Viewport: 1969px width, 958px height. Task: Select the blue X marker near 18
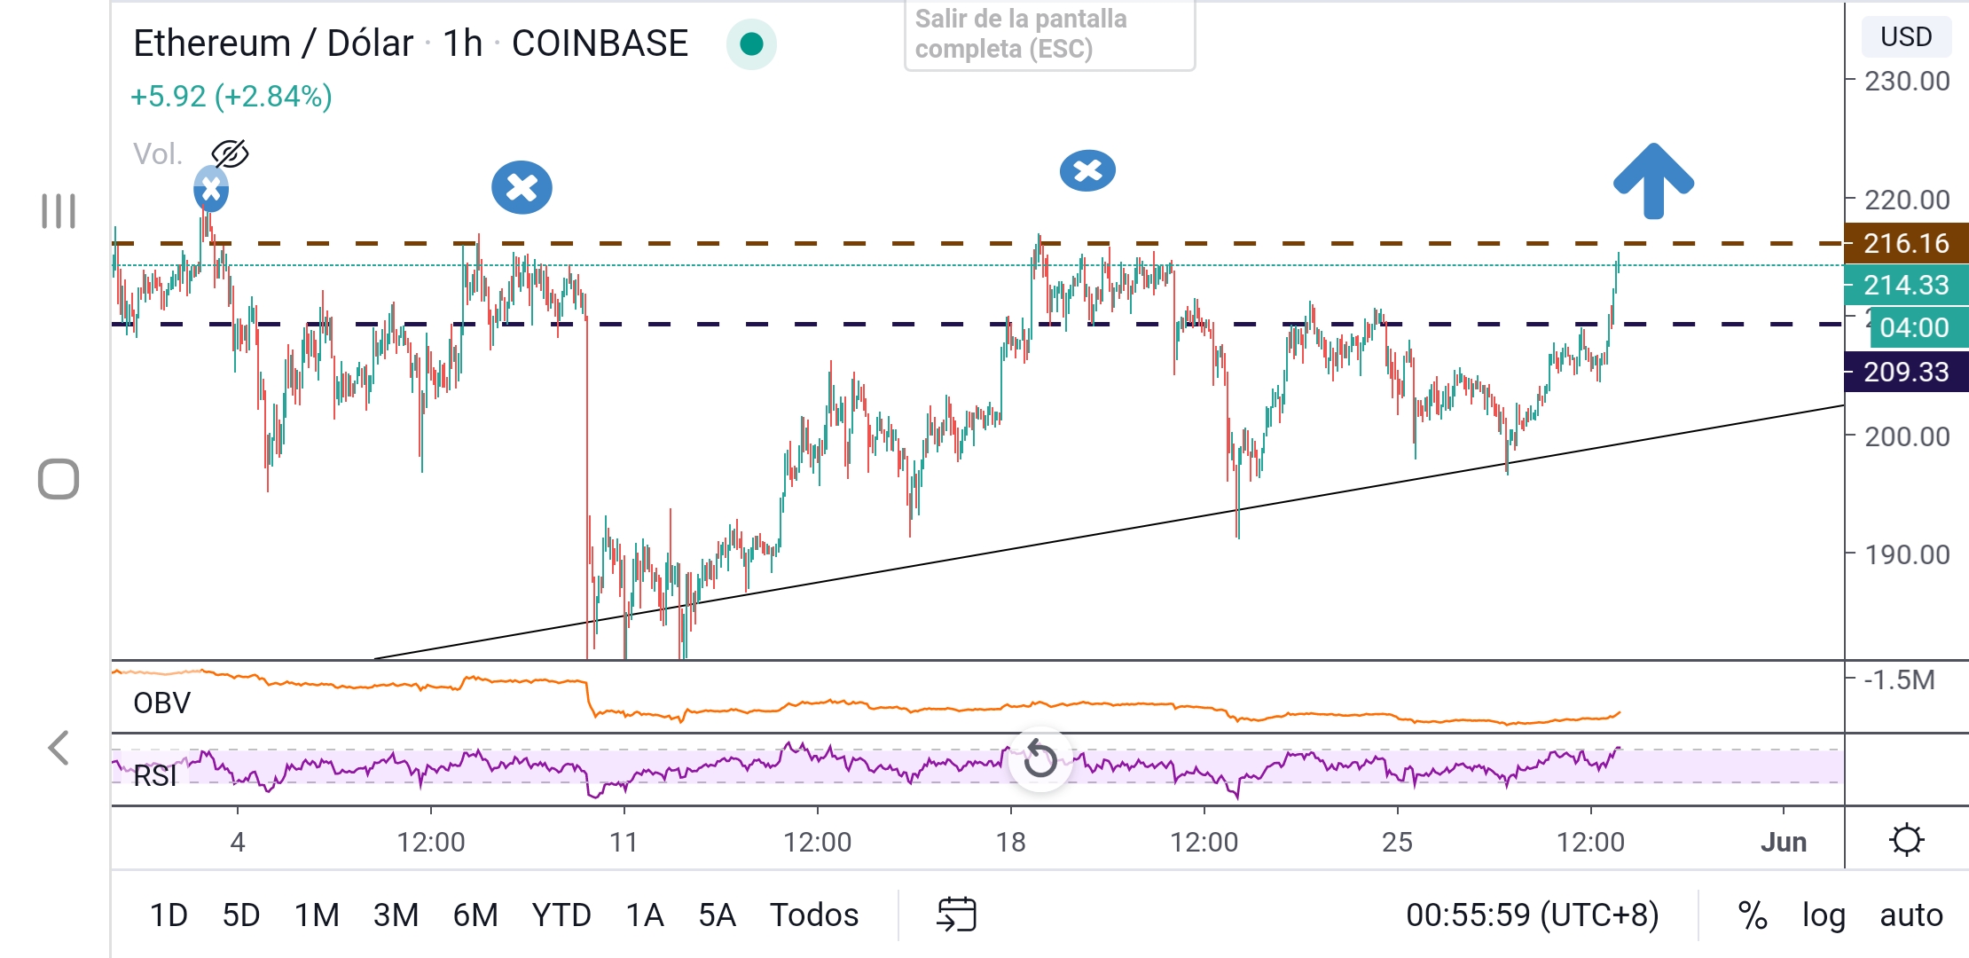(1087, 170)
